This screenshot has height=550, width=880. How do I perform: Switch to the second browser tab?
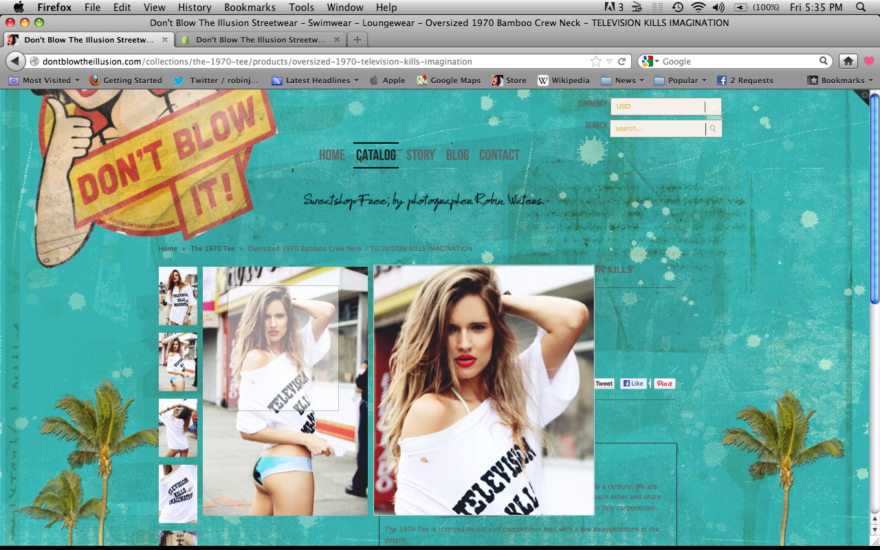260,40
